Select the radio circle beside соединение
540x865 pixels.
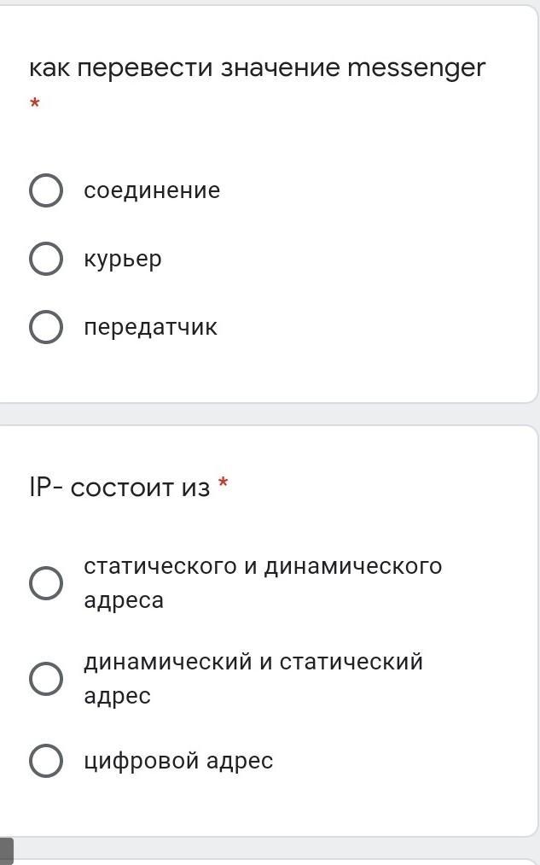point(46,190)
